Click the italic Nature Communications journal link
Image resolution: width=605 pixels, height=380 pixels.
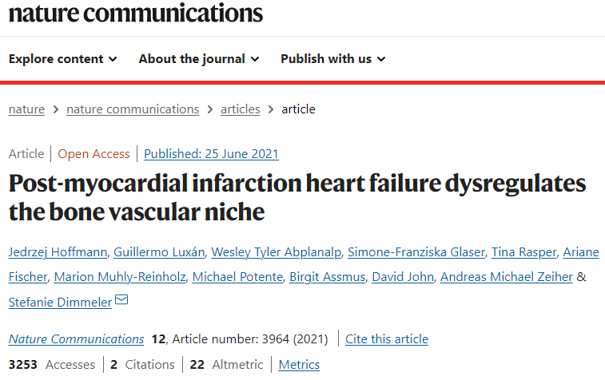pos(77,339)
